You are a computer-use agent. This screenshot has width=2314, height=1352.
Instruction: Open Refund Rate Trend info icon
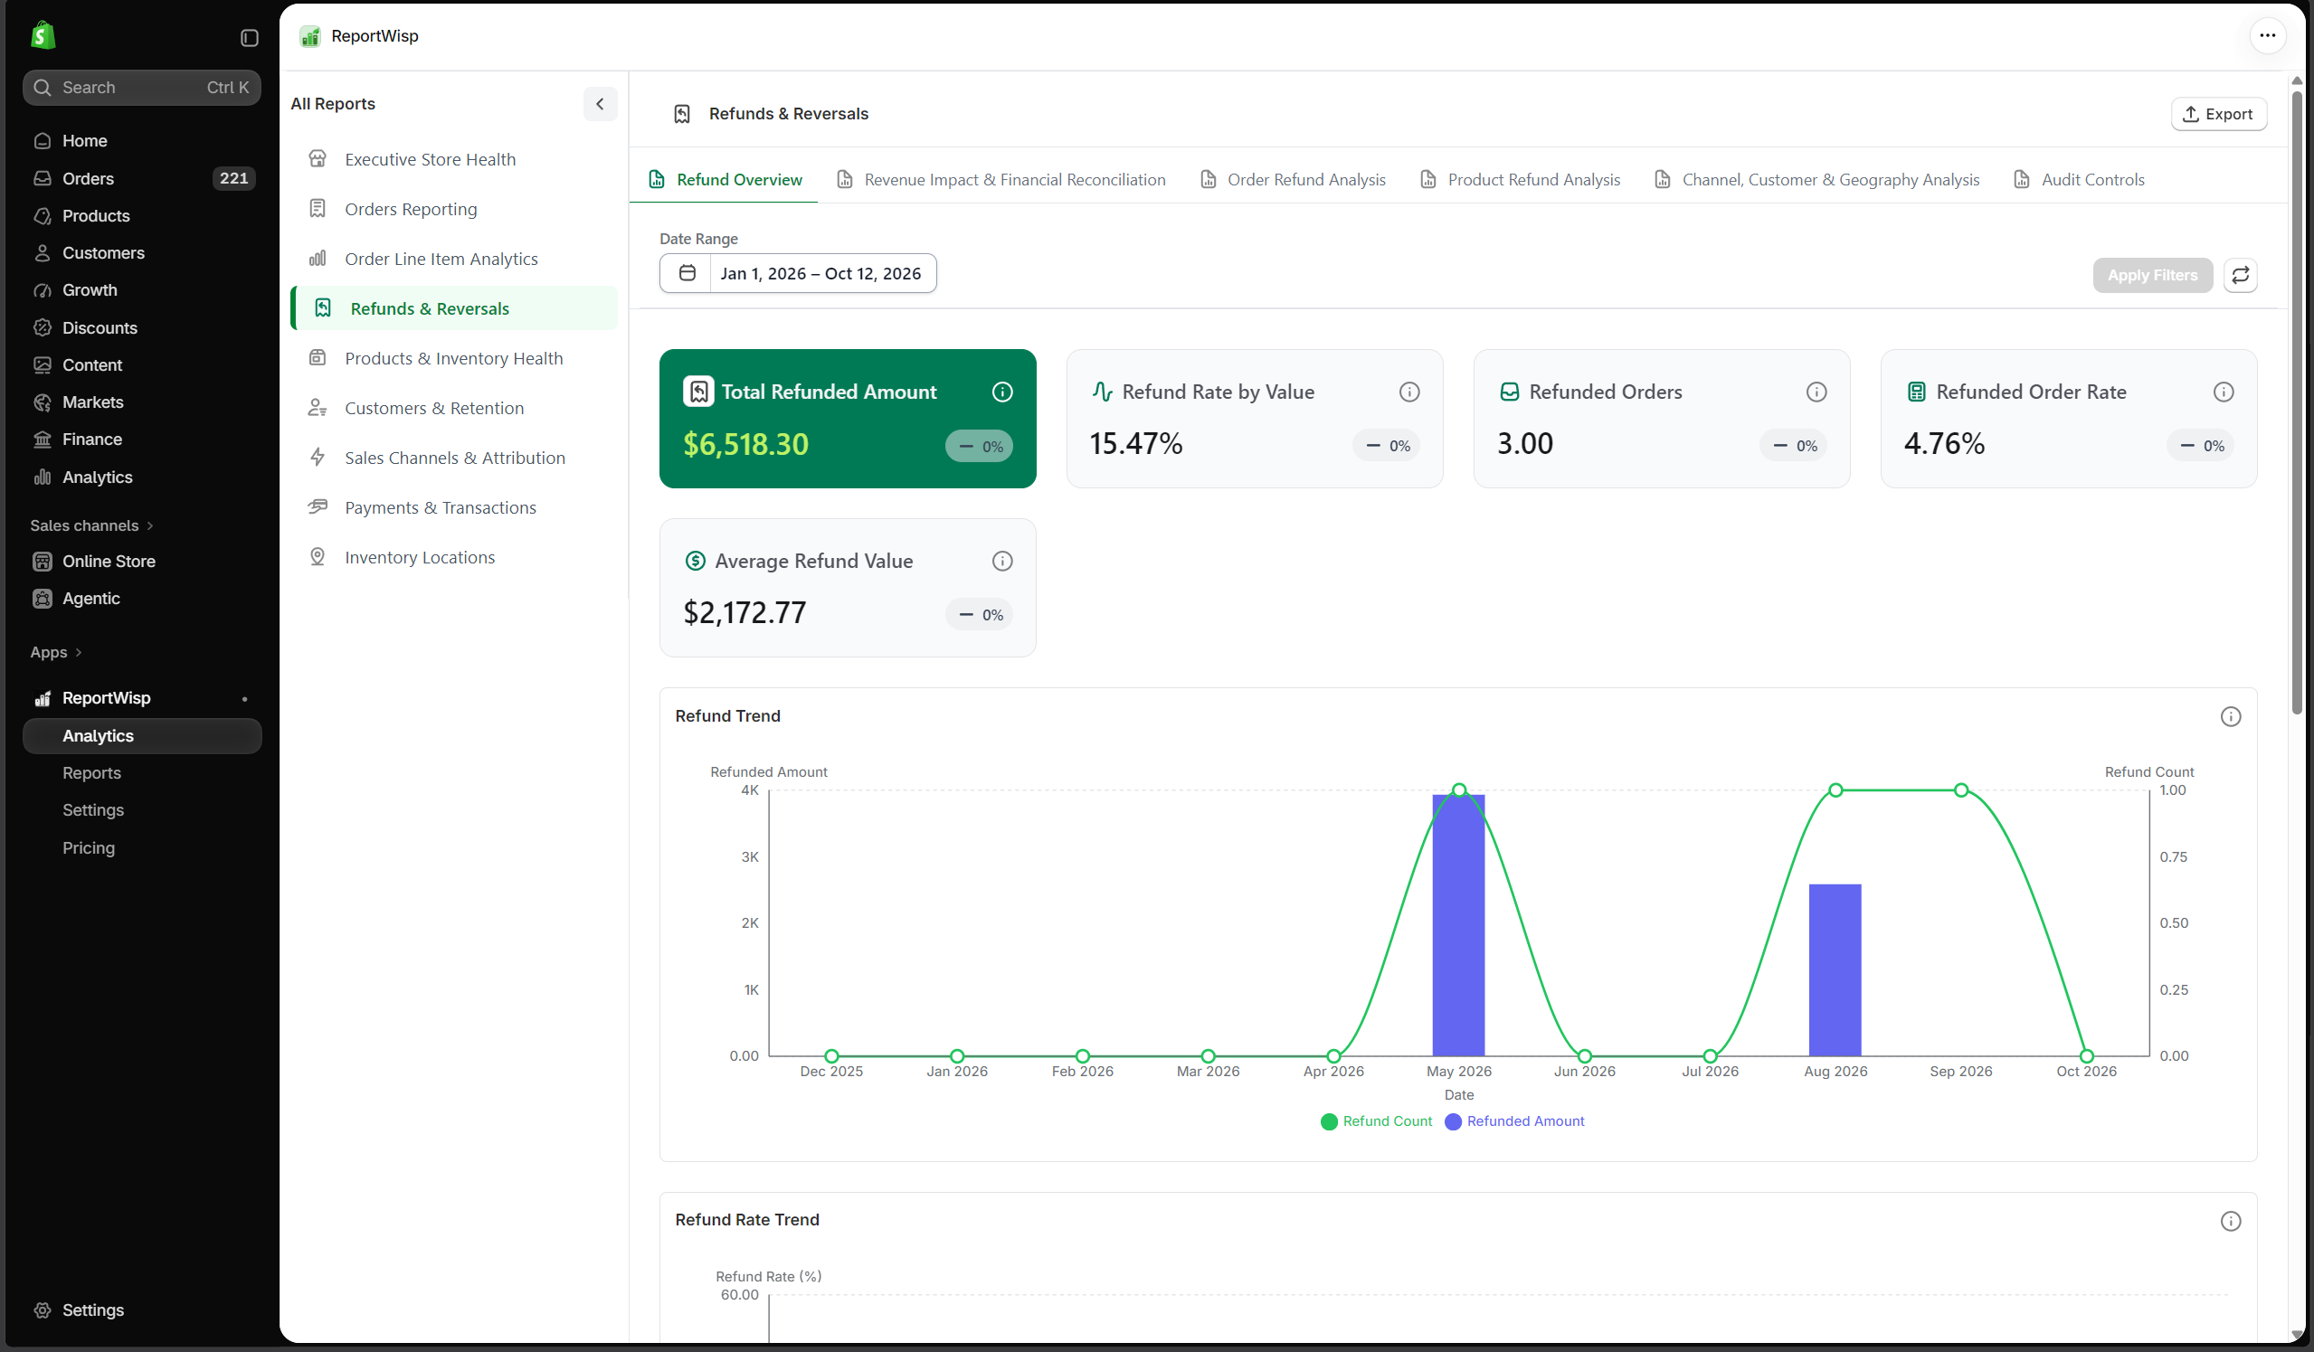(x=2230, y=1221)
